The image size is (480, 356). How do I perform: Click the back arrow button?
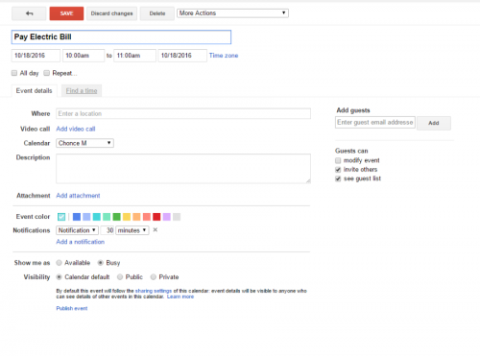[29, 13]
